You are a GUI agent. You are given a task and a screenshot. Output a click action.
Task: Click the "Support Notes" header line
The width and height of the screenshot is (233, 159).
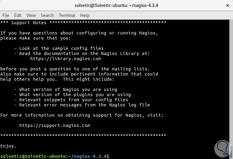[29, 23]
